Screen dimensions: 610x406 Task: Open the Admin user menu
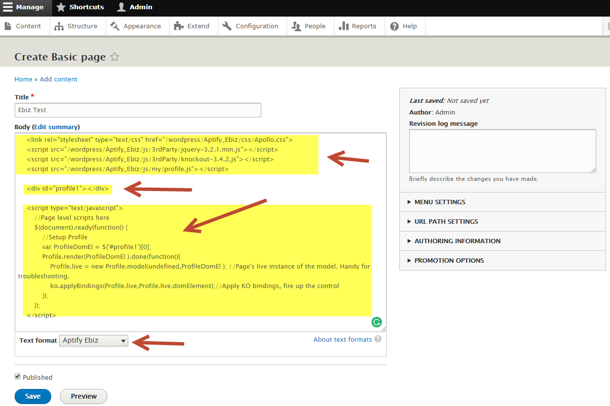click(135, 7)
